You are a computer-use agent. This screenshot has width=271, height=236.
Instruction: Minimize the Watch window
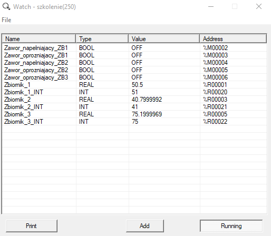tap(211, 7)
